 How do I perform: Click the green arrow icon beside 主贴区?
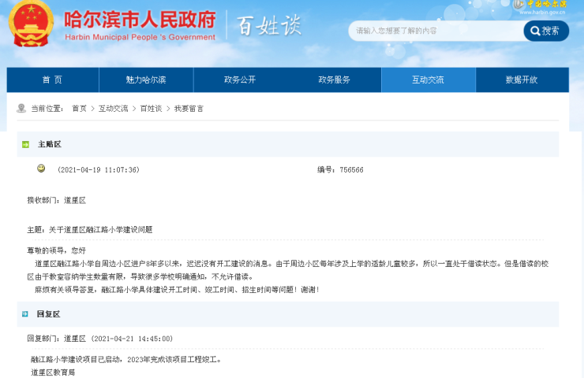click(x=25, y=144)
